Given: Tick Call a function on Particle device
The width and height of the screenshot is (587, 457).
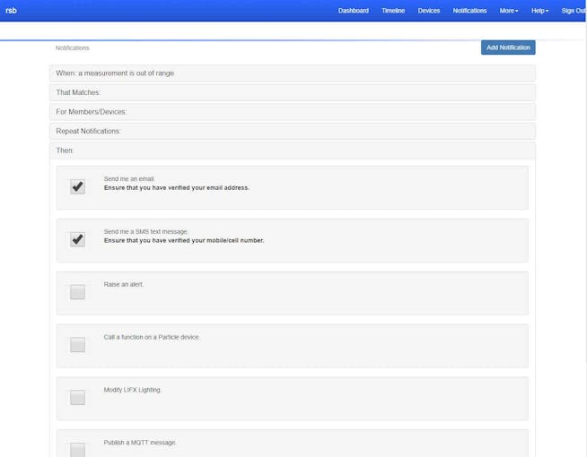Looking at the screenshot, I should 77,344.
